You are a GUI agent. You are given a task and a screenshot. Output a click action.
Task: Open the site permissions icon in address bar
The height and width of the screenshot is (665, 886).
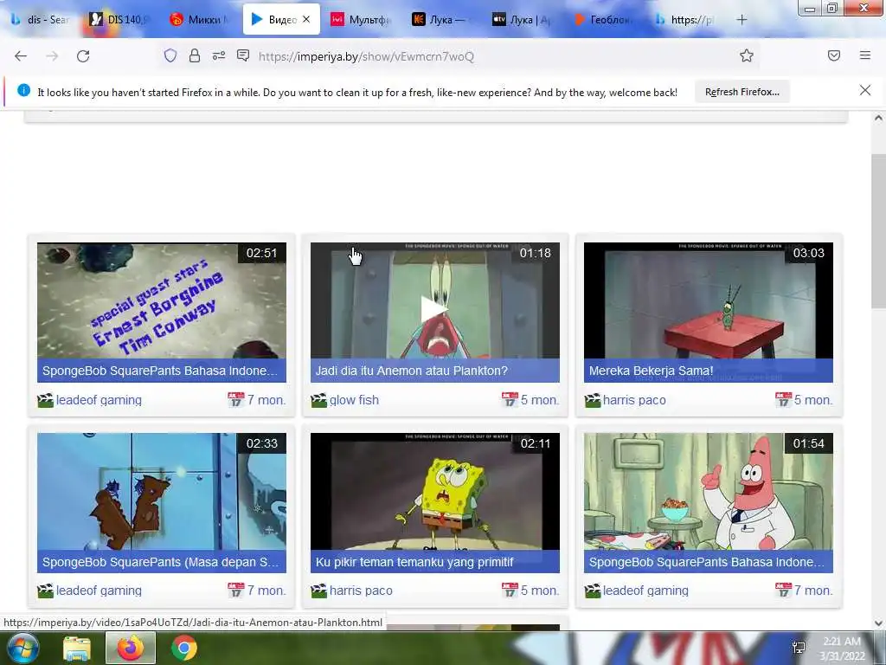219,55
